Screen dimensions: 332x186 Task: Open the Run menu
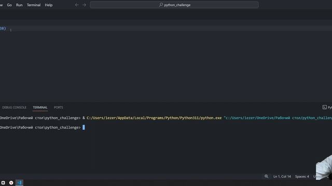coord(19,5)
